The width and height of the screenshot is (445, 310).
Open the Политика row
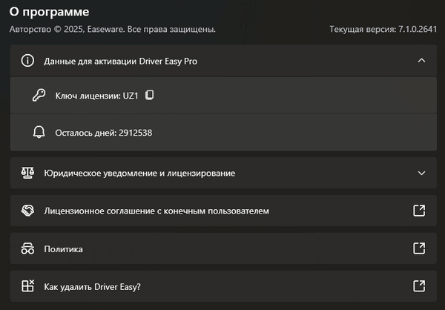[64, 249]
